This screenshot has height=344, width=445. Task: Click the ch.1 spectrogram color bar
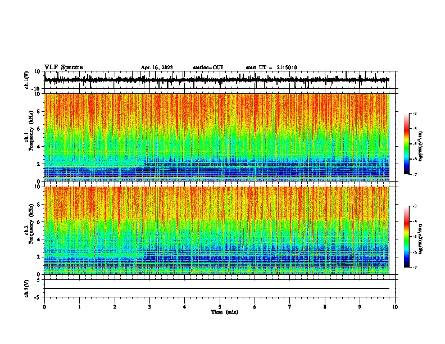point(406,144)
